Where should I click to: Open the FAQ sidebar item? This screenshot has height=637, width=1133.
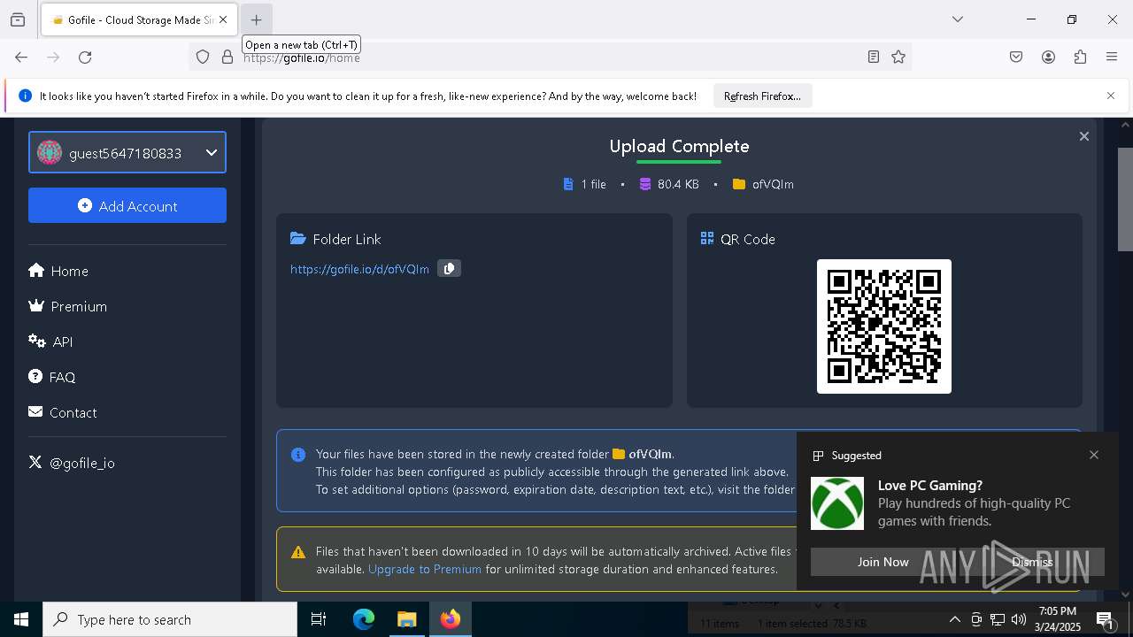tap(52, 377)
